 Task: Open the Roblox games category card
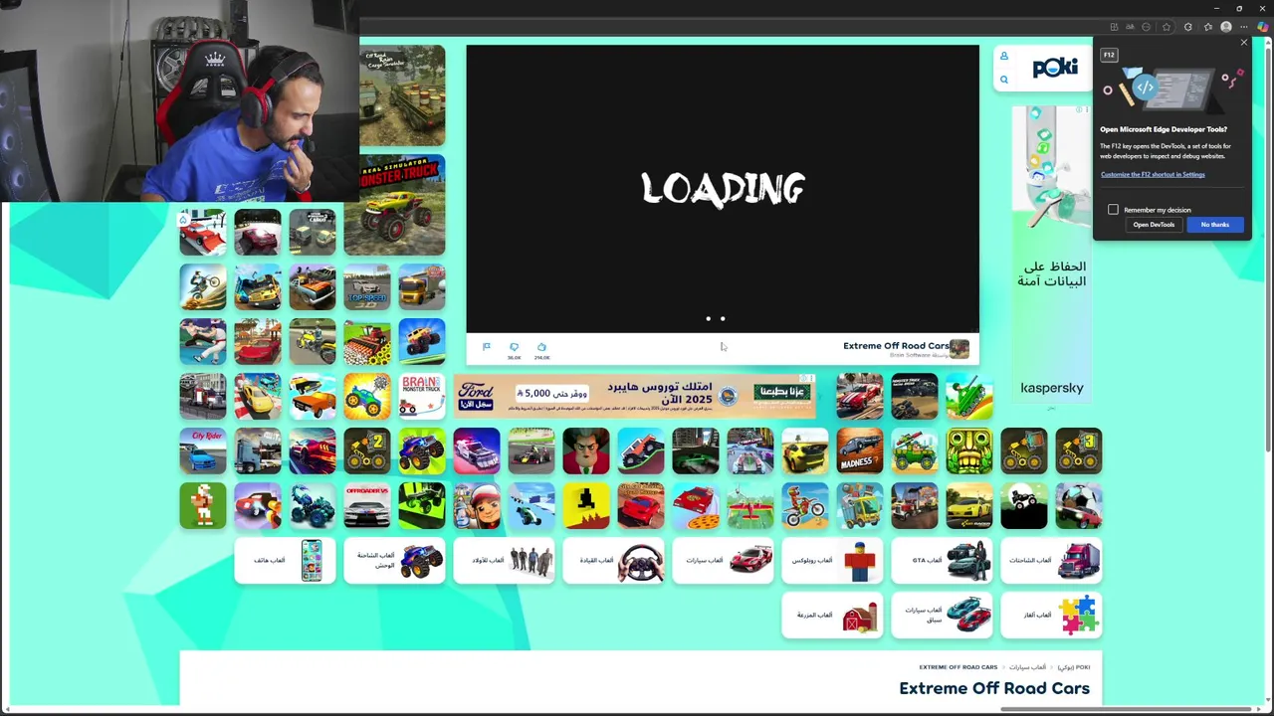point(833,560)
